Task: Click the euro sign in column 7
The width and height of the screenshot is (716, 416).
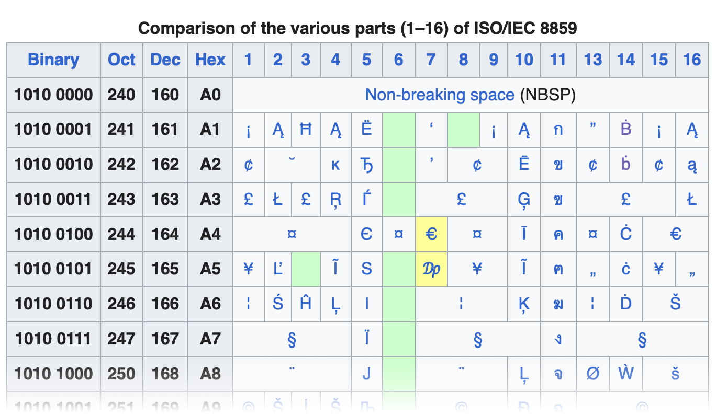Action: pos(431,234)
